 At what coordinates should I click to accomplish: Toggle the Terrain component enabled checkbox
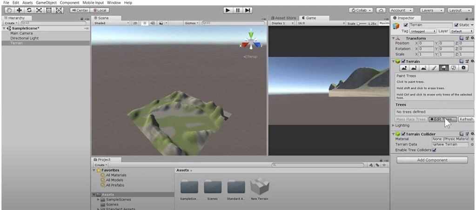tap(403, 61)
